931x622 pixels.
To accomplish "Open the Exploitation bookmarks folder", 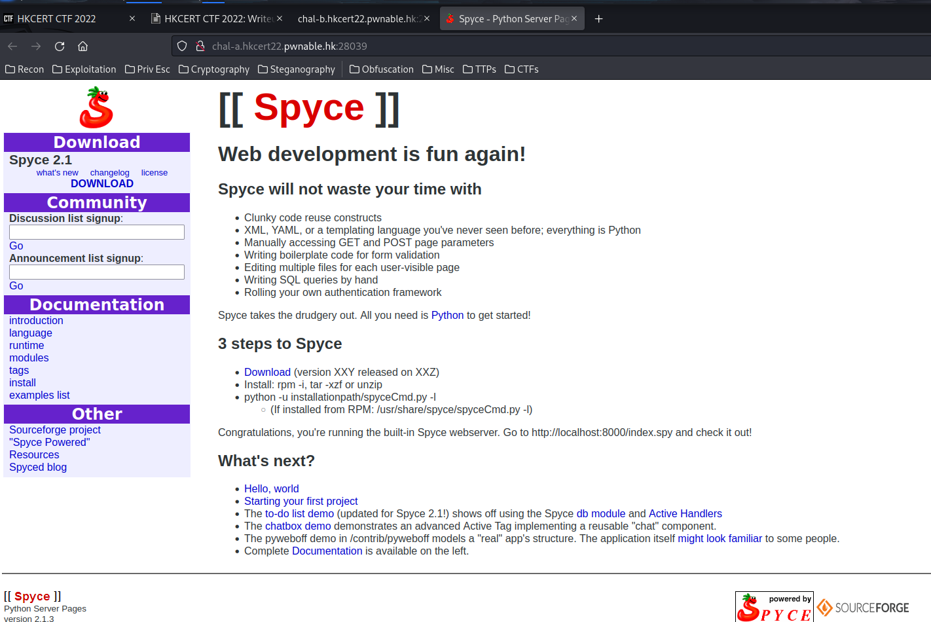I will click(84, 69).
